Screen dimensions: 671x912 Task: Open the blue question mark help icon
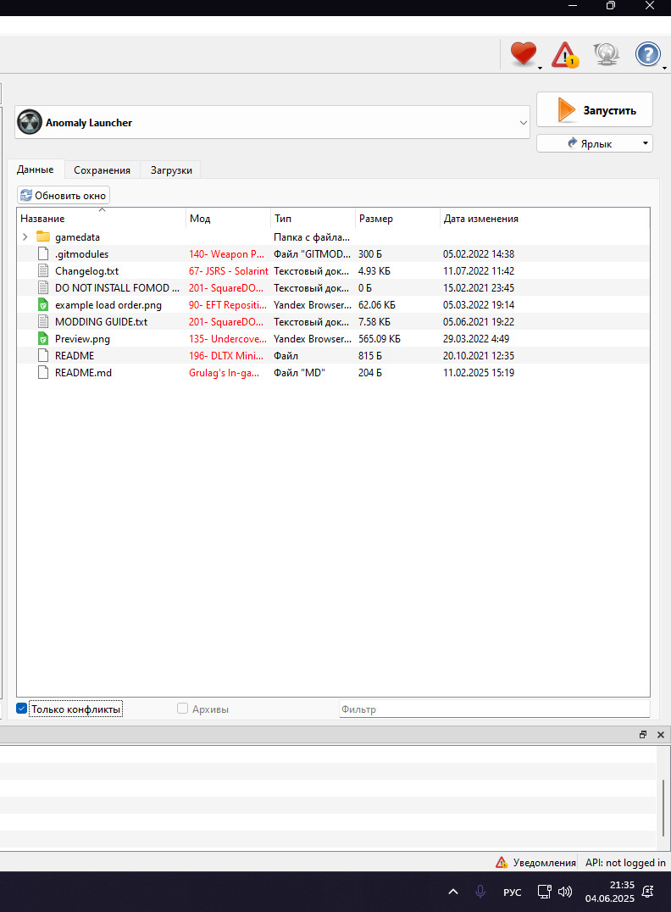[x=648, y=55]
